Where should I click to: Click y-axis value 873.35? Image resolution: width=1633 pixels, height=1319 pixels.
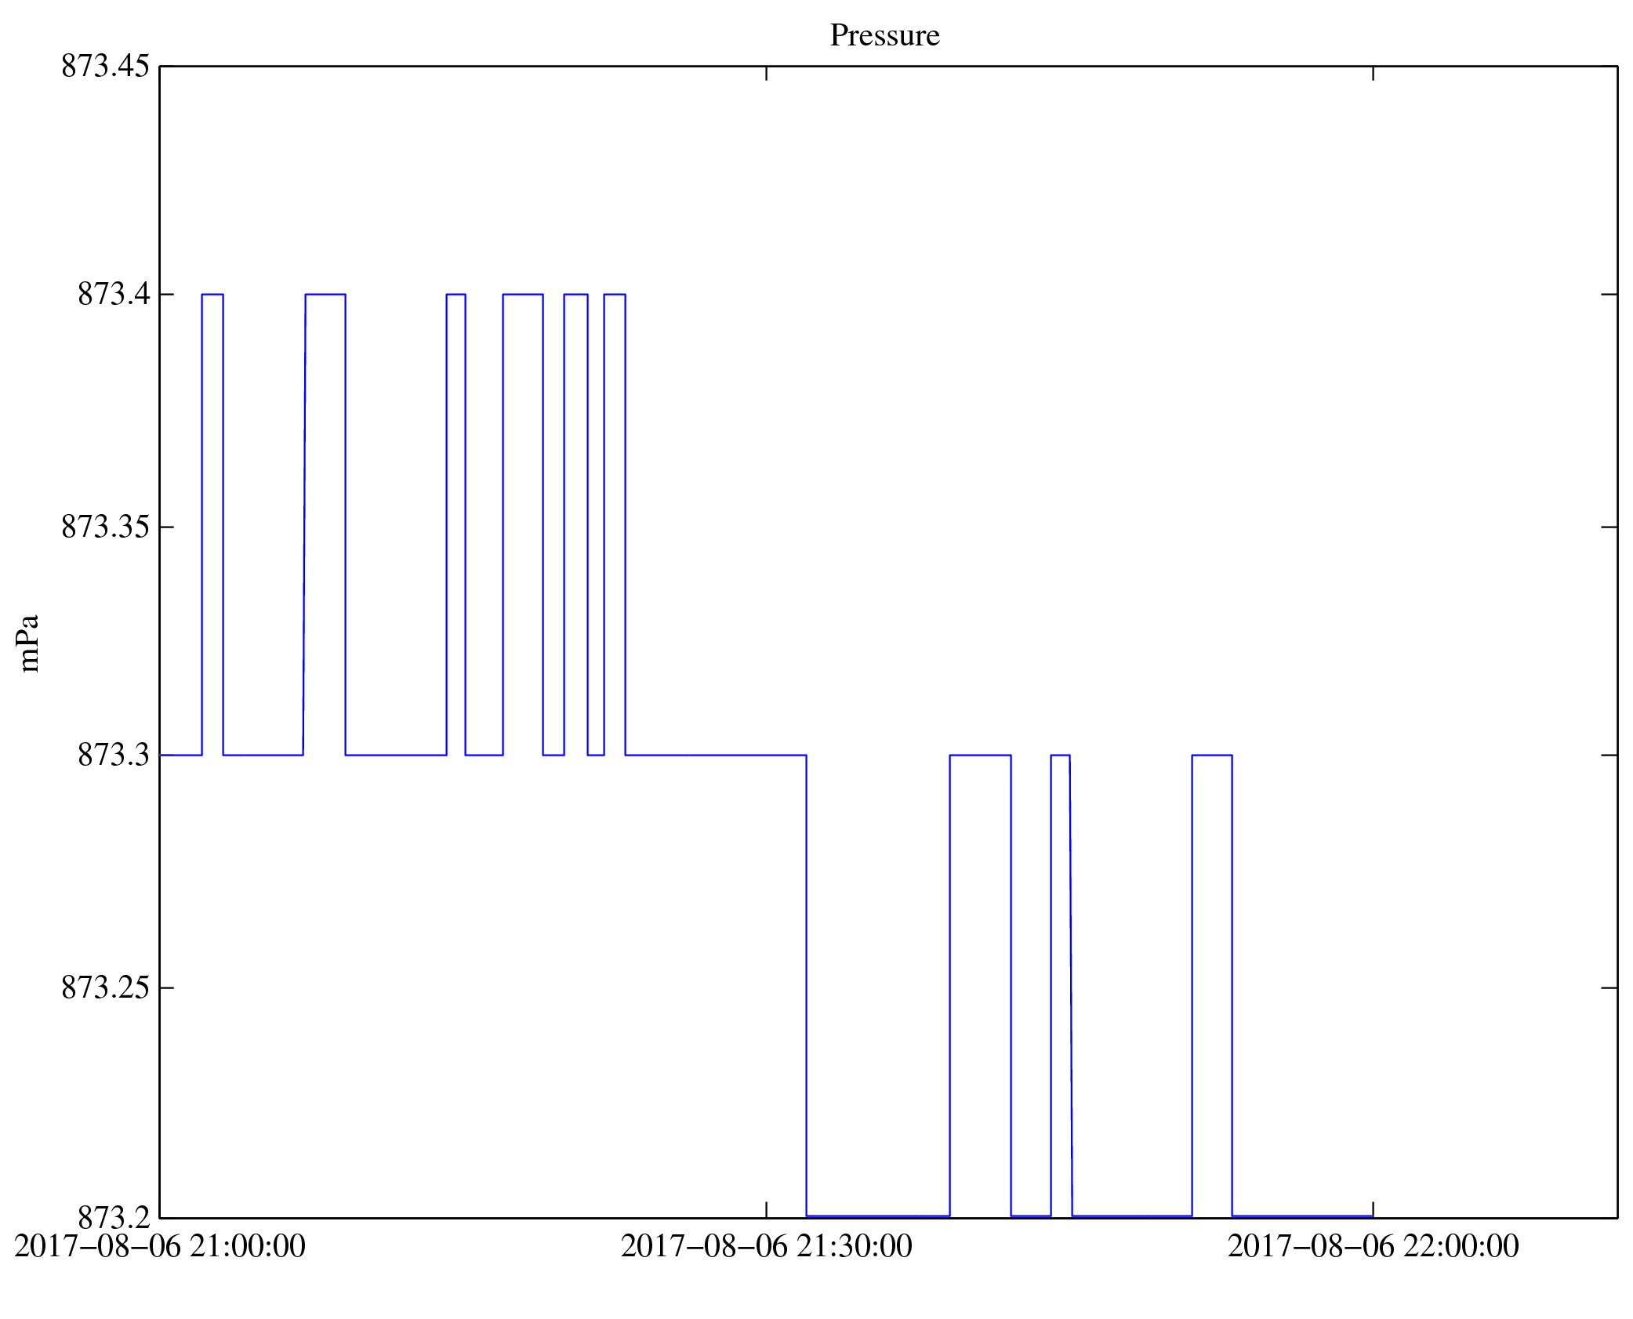[105, 527]
